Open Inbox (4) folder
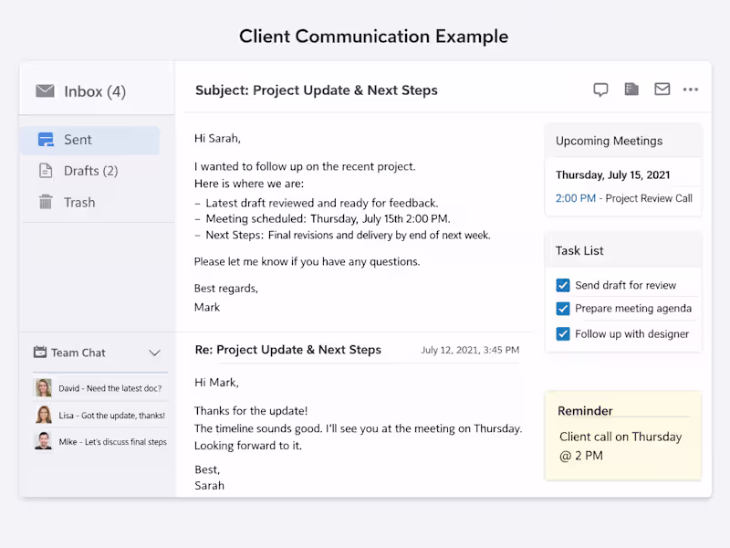730x548 pixels. tap(95, 91)
